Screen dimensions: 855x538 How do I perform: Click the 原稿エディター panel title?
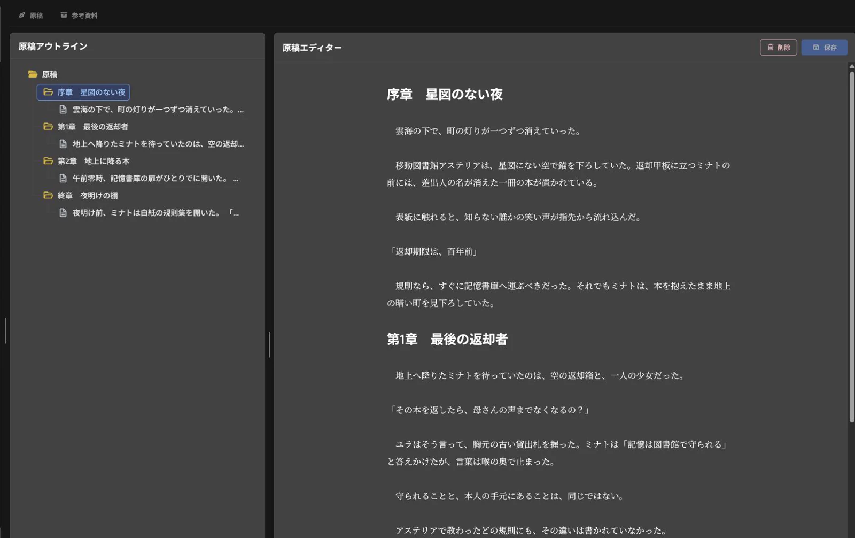[x=312, y=48]
